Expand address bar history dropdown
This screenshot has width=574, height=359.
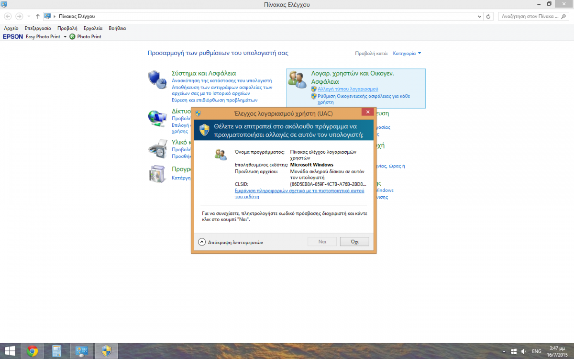[x=480, y=16]
